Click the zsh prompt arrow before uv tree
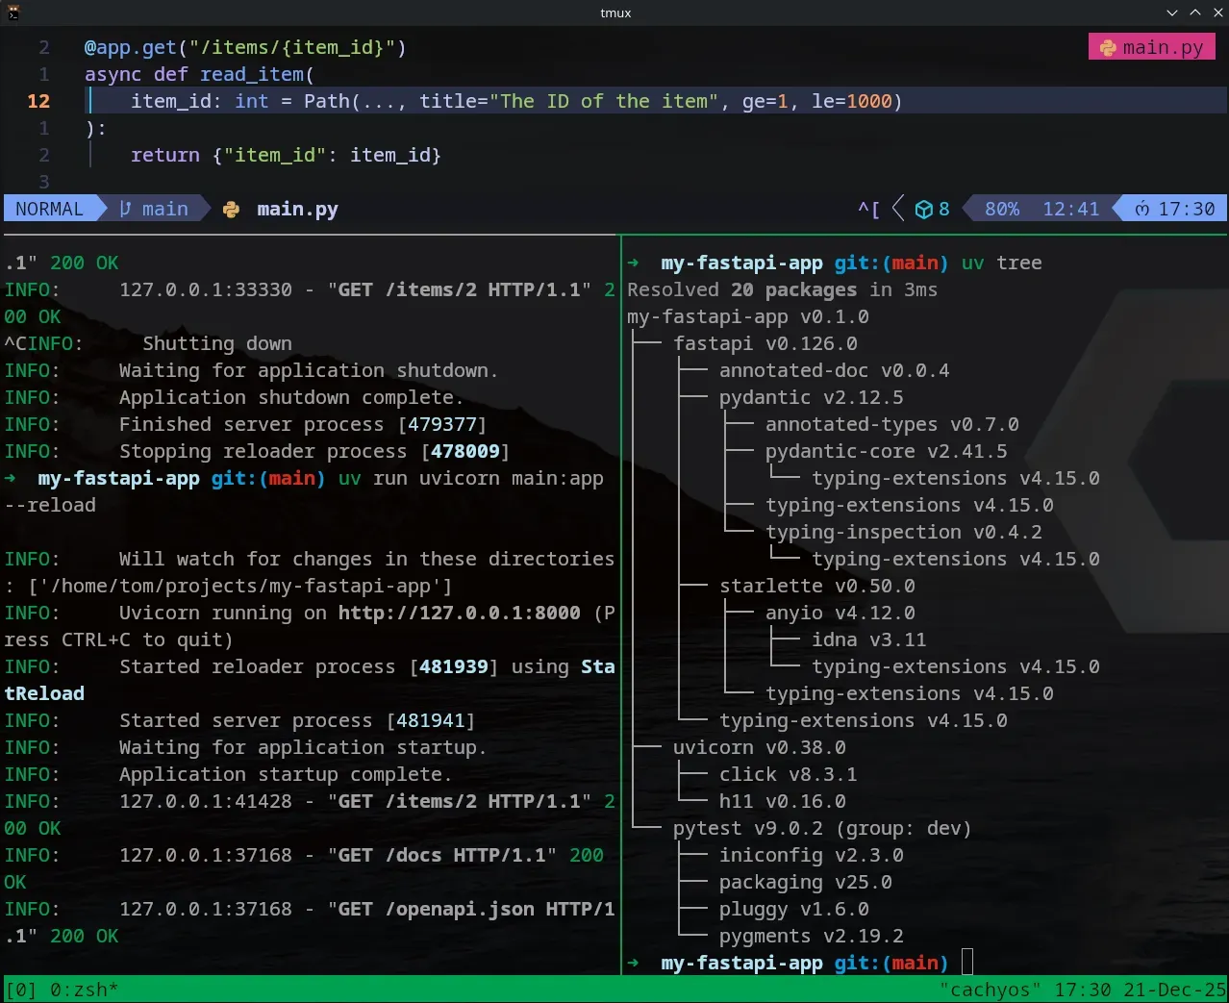Image resolution: width=1229 pixels, height=1003 pixels. (633, 263)
